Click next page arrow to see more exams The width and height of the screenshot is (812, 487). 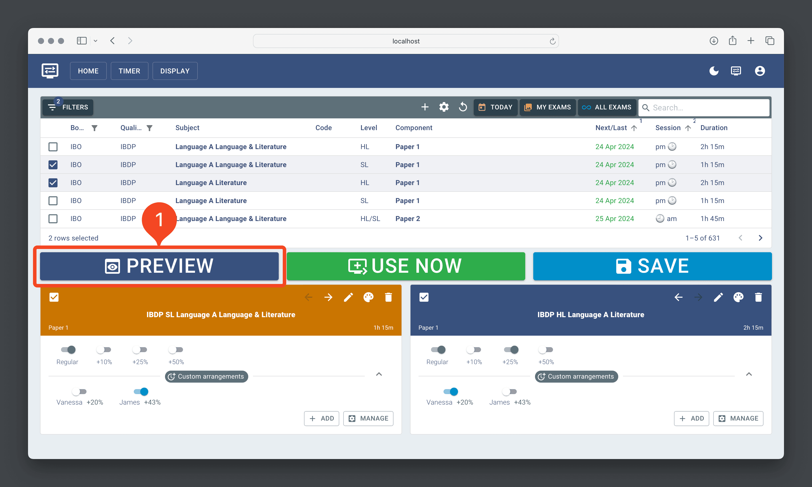761,237
